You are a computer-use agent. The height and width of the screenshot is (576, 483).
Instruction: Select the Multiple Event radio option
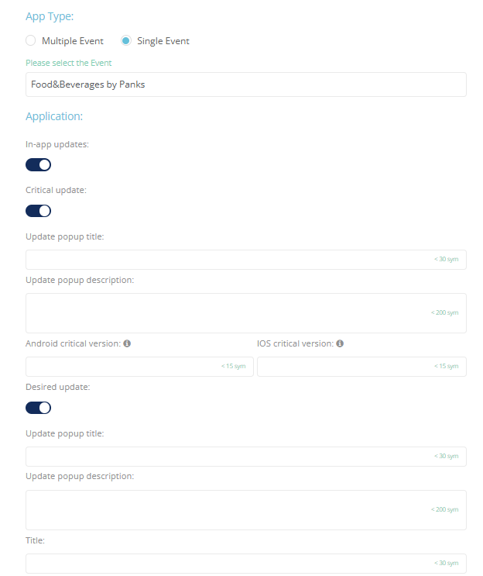pyautogui.click(x=31, y=41)
